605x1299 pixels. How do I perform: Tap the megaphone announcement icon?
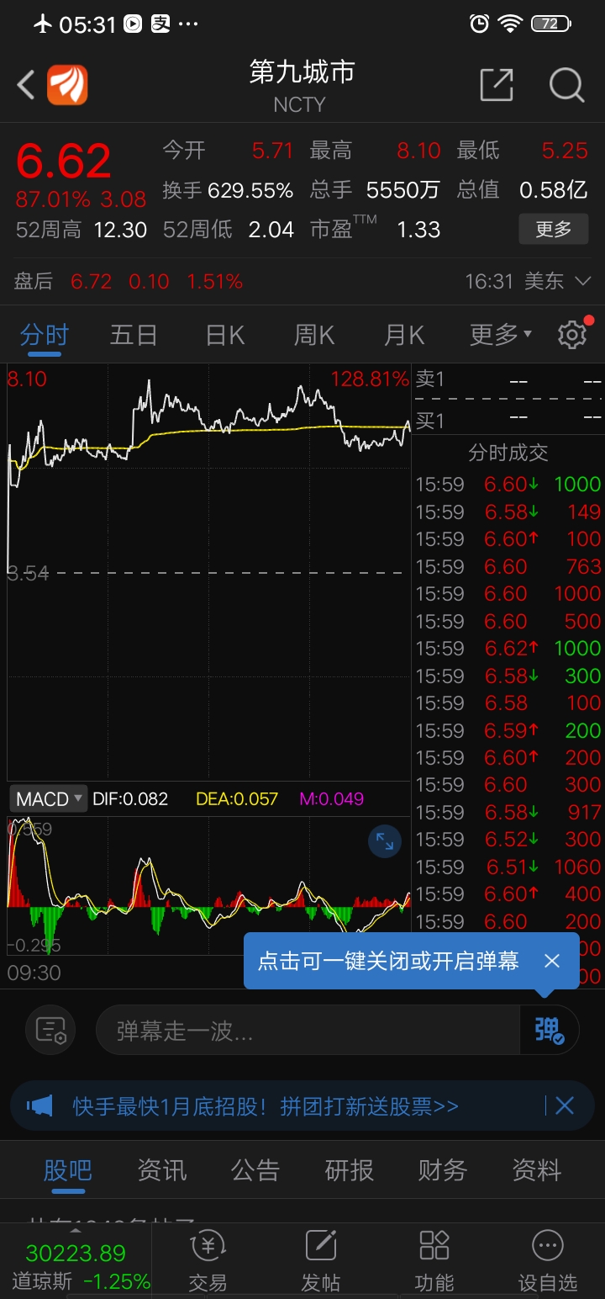click(39, 1105)
